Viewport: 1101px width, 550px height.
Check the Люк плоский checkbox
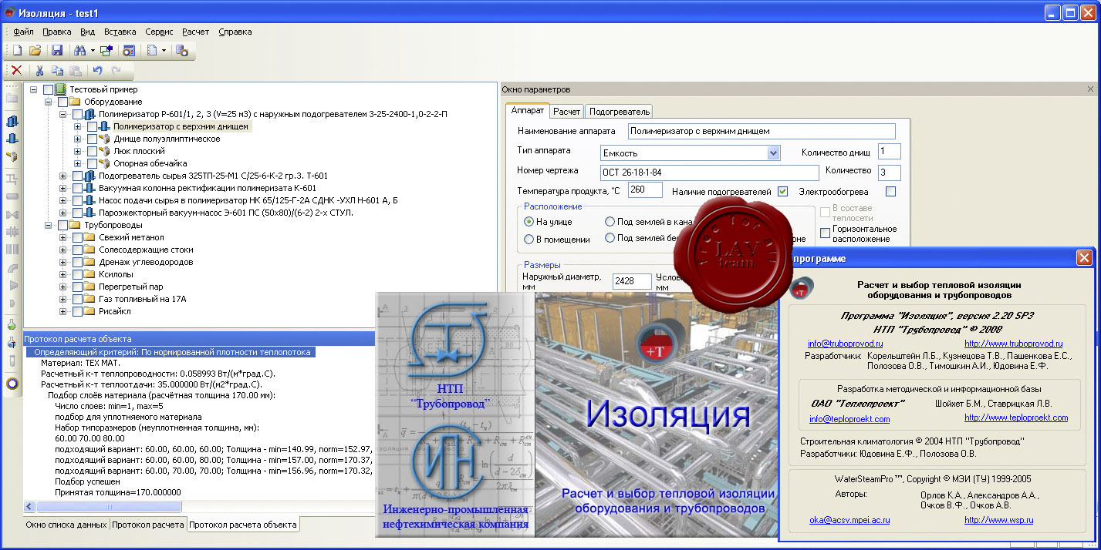coord(92,151)
